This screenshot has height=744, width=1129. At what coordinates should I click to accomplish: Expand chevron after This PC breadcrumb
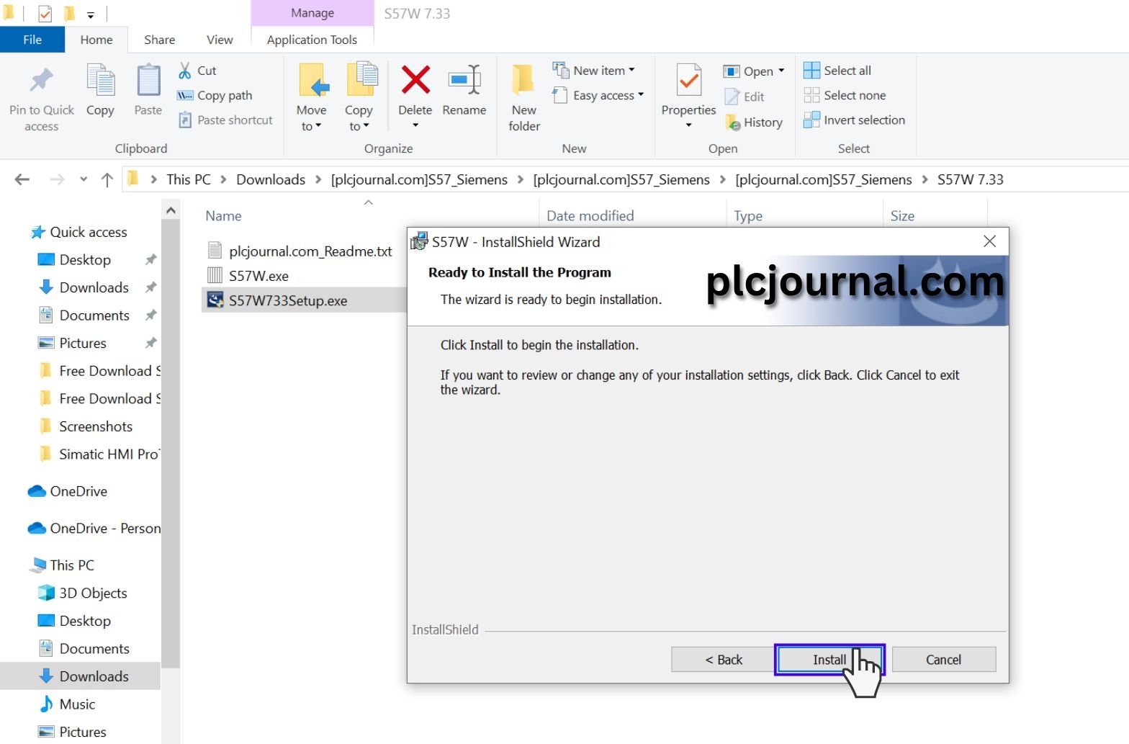coord(223,179)
